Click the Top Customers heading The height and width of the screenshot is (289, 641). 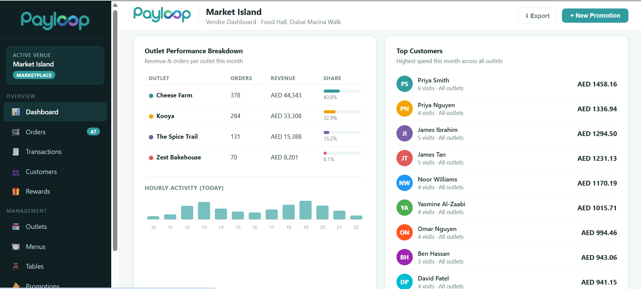coord(420,51)
